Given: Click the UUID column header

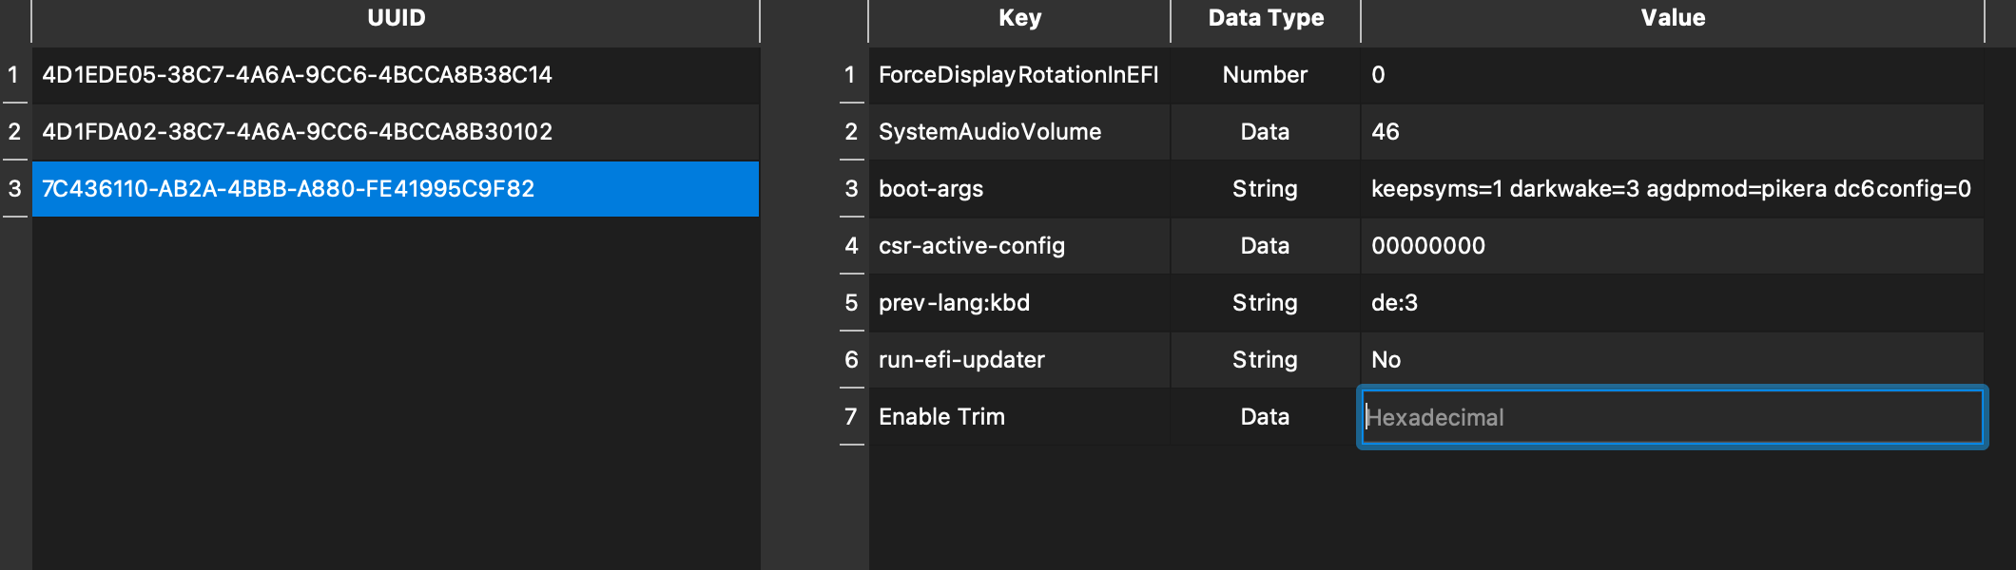Looking at the screenshot, I should pos(396,18).
